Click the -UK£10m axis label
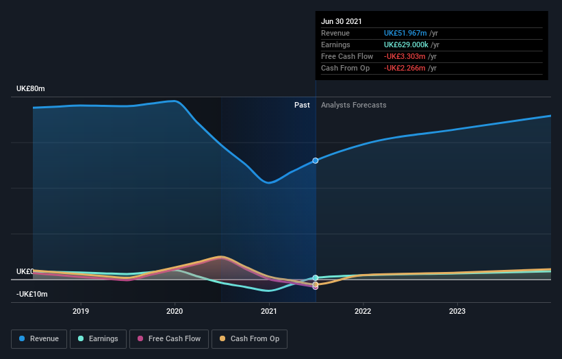This screenshot has height=359, width=562. (x=32, y=294)
